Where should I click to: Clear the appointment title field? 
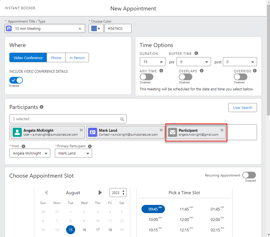point(80,29)
